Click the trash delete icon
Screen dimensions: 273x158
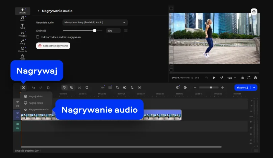[48, 87]
